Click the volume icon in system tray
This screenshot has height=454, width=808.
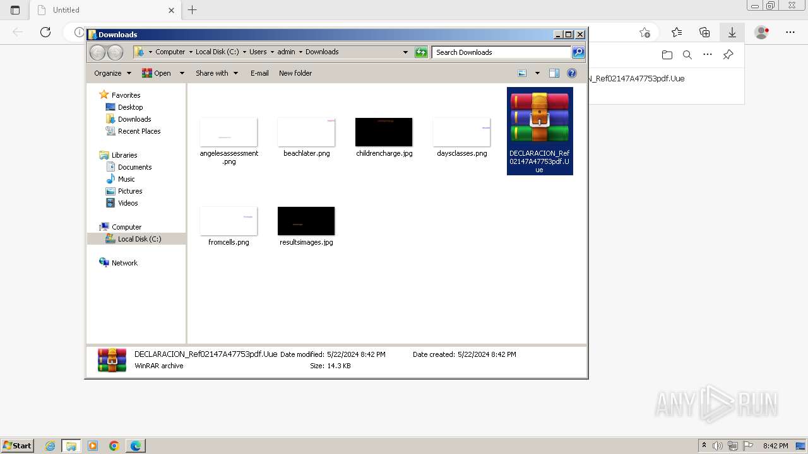point(718,446)
